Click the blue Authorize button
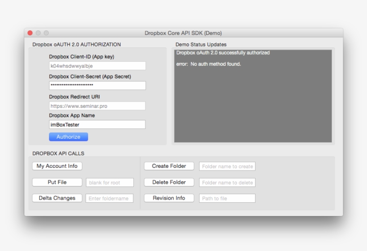This screenshot has height=251, width=367. (x=68, y=137)
